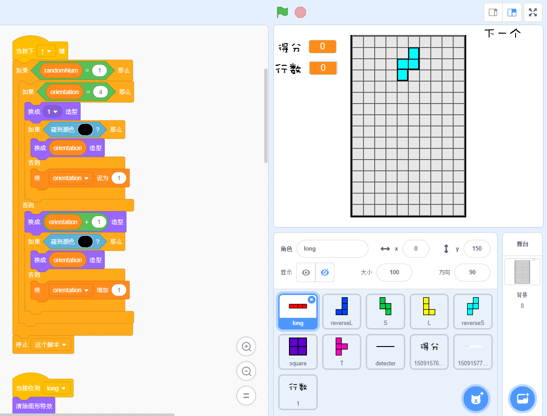Click the black color swatch in the first 碰到颜色 block
Screen dimensions: 547x416
click(x=85, y=130)
